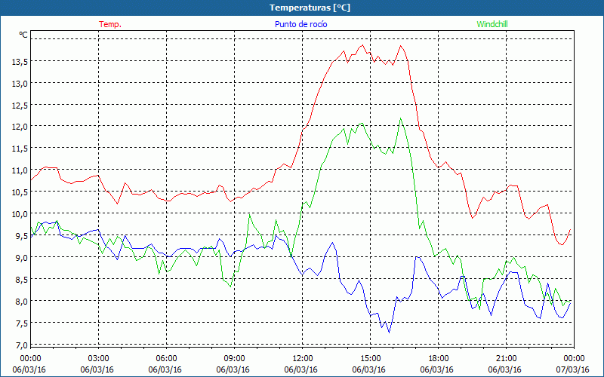This screenshot has width=604, height=377.
Task: Click the 10,5 y-axis value
Action: click(20, 192)
